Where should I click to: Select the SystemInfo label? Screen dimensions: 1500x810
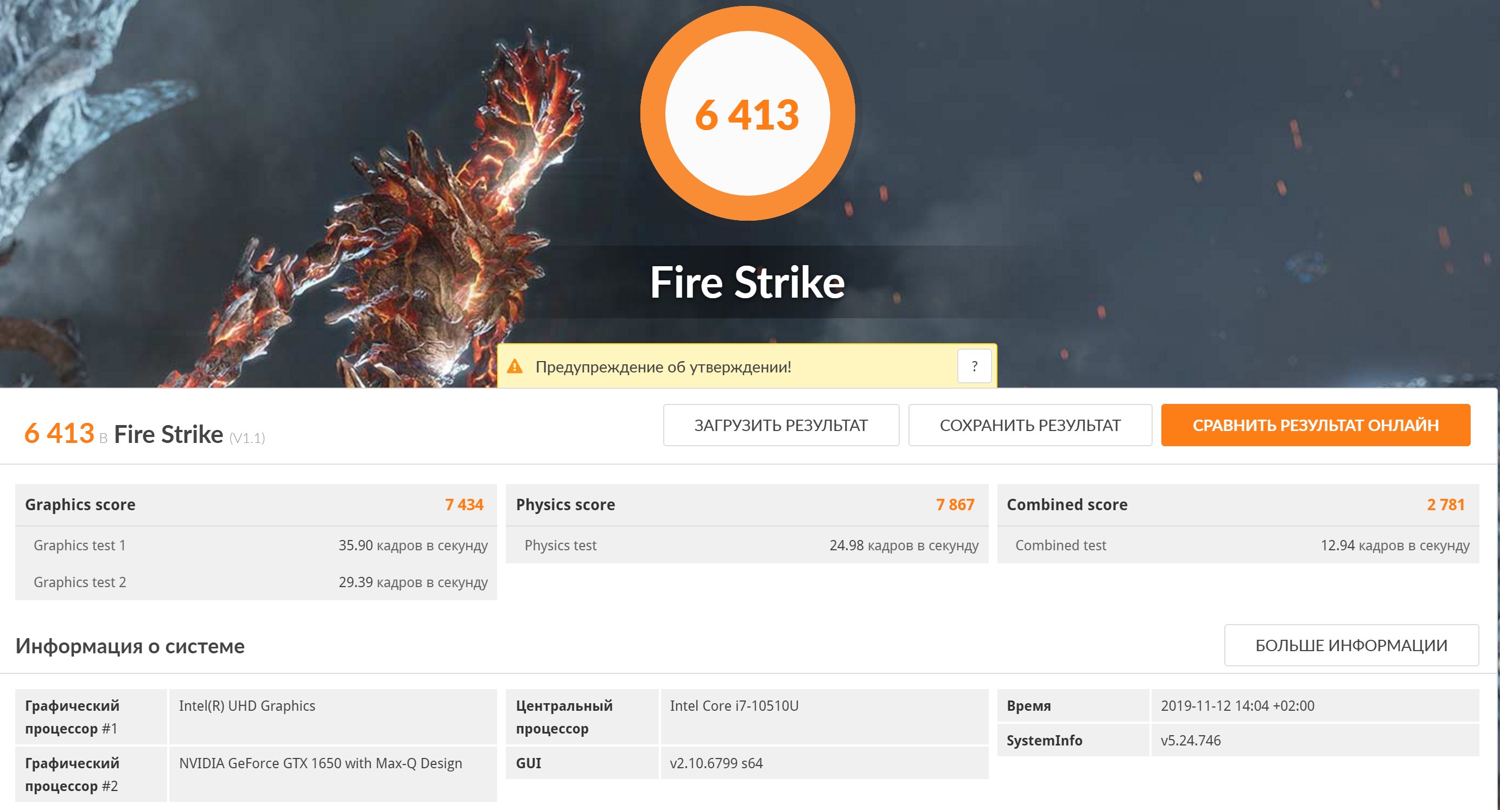pos(1045,741)
